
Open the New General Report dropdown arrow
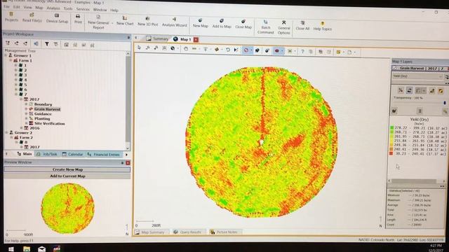point(112,23)
